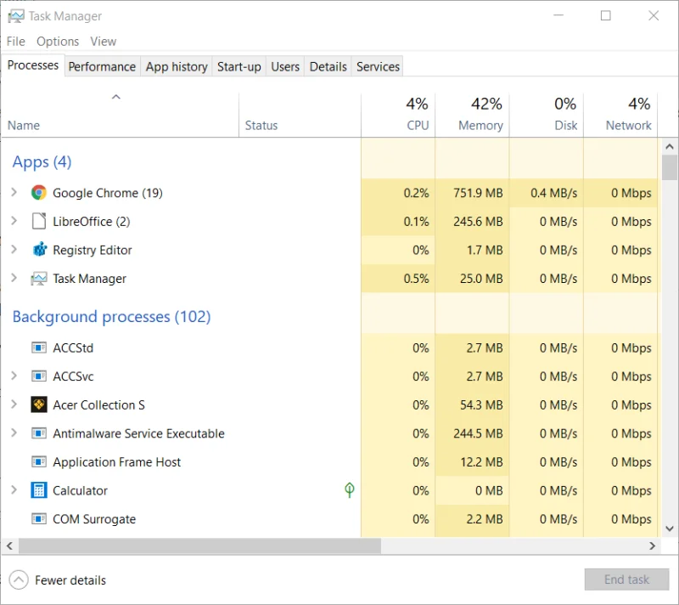The height and width of the screenshot is (605, 679).
Task: Expand the LibreOffice (2) group
Action: [x=14, y=221]
